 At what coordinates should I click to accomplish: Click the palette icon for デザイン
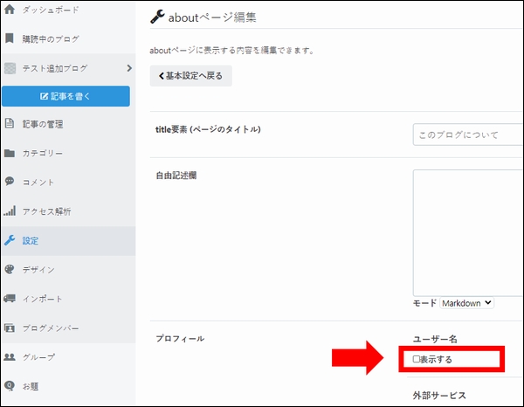(10, 269)
